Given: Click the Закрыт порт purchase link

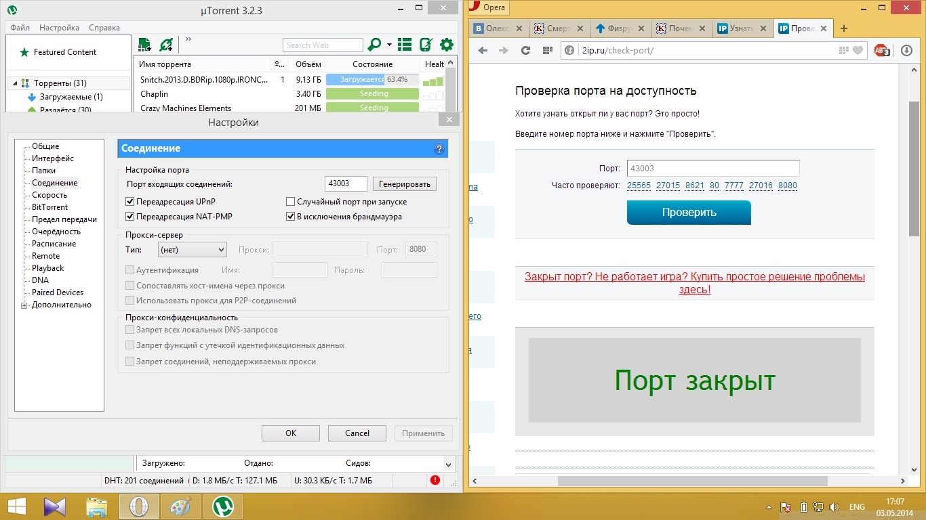Looking at the screenshot, I should tap(695, 283).
